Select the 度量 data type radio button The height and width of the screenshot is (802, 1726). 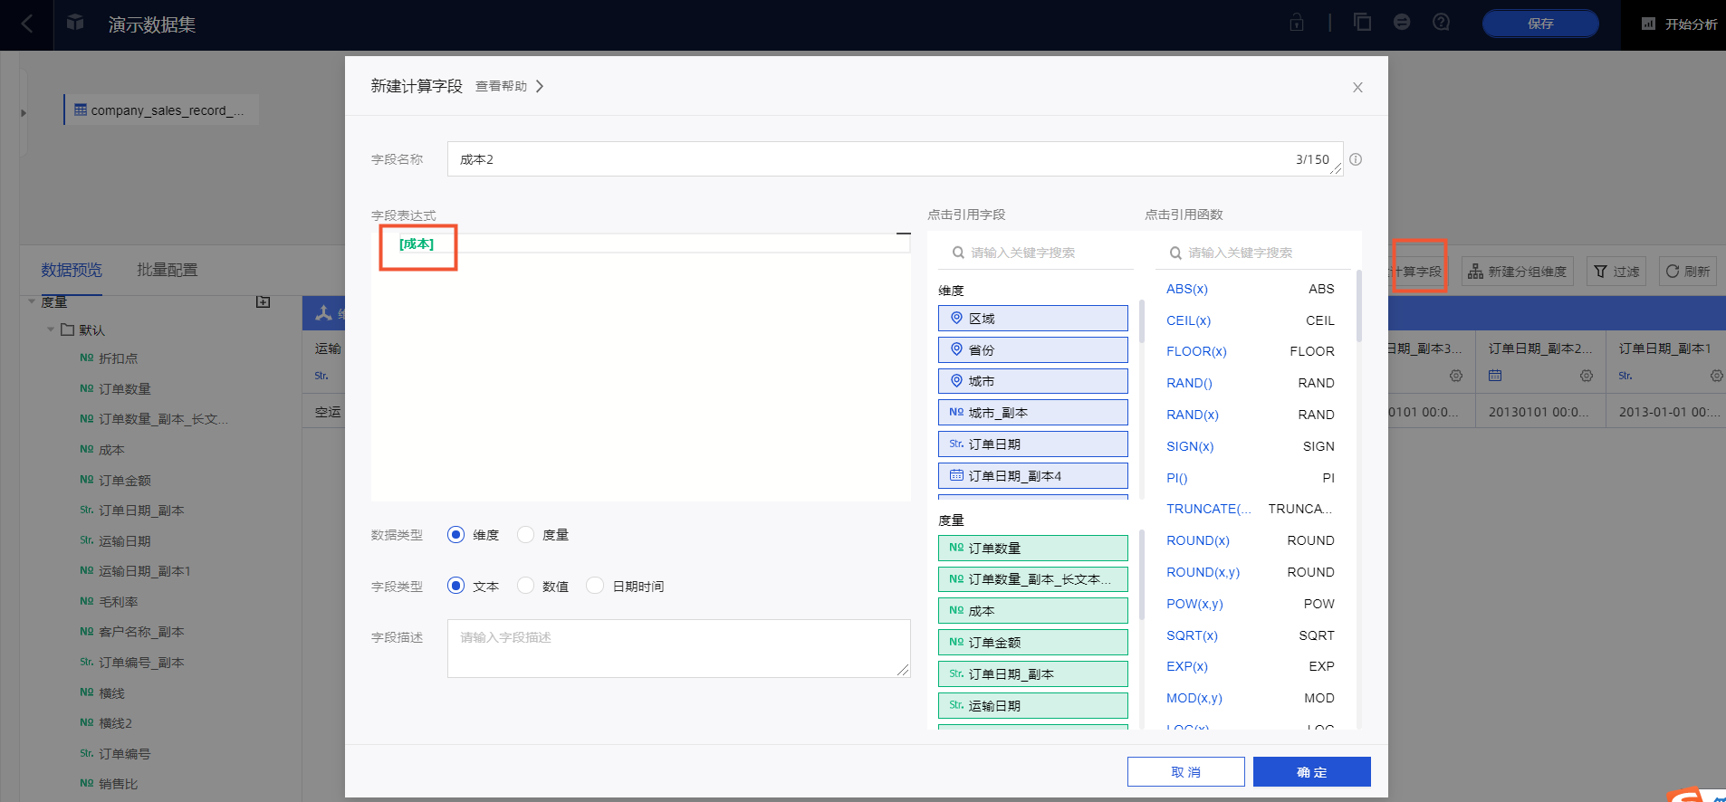click(x=526, y=535)
